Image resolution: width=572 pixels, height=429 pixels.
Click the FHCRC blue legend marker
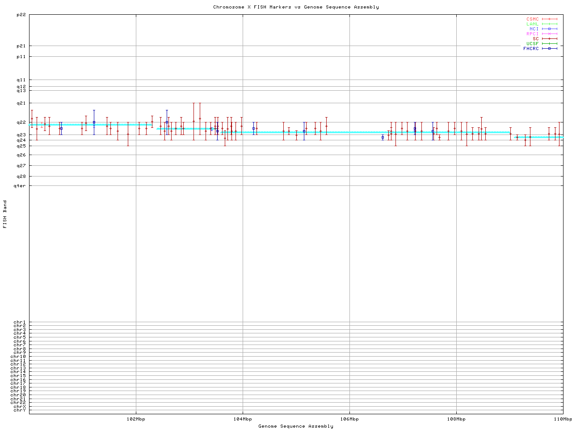(x=549, y=49)
